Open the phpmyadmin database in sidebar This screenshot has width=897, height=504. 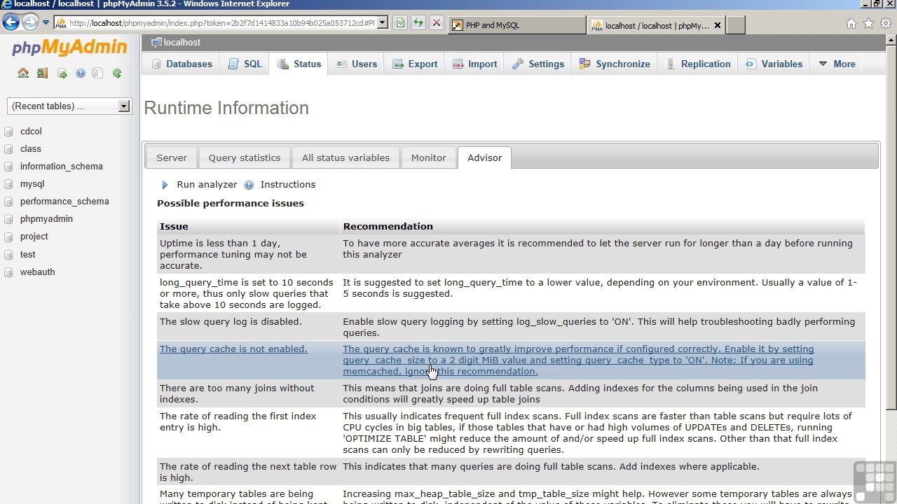[46, 218]
